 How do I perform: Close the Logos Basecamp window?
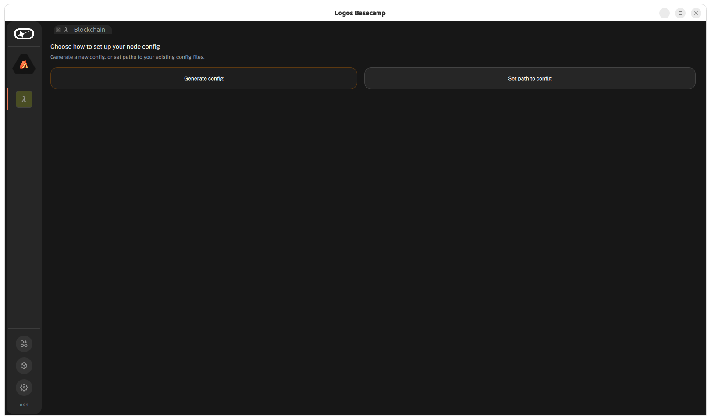click(696, 13)
